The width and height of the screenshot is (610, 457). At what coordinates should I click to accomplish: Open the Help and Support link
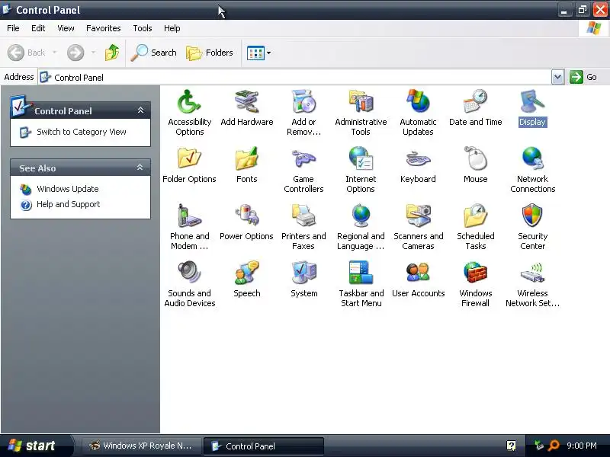click(x=68, y=204)
